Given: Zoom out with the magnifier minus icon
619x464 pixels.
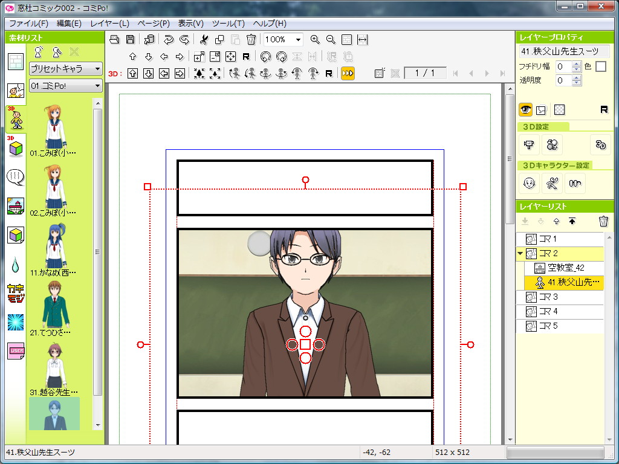Looking at the screenshot, I should [331, 39].
